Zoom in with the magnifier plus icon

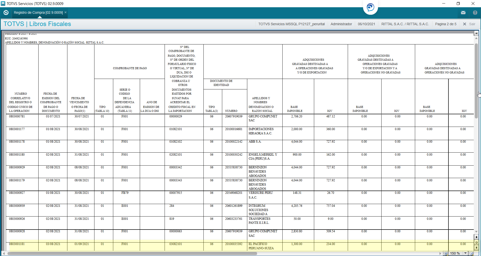coord(446,253)
